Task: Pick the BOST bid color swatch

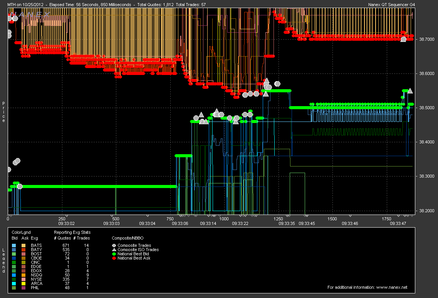Action: point(14,254)
